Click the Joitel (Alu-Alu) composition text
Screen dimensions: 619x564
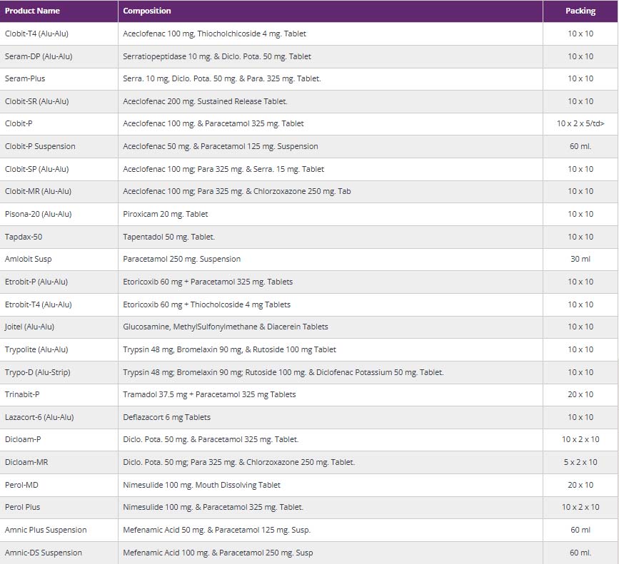point(226,327)
